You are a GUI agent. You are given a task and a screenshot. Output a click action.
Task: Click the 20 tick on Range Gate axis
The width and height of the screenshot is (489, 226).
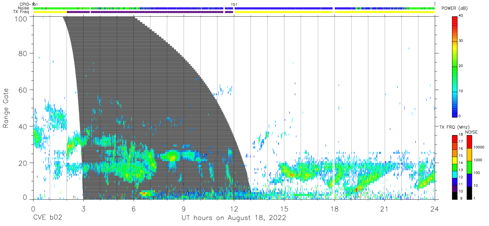click(x=23, y=163)
